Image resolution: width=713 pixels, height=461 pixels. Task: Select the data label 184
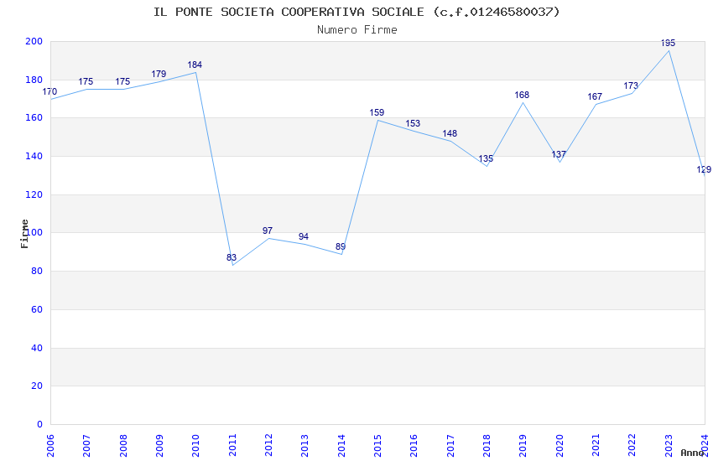pos(195,65)
